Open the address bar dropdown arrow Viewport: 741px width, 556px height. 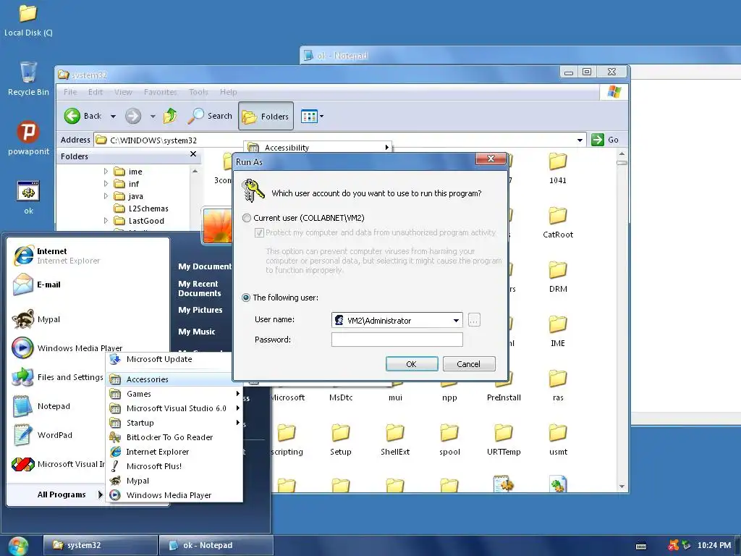point(580,140)
